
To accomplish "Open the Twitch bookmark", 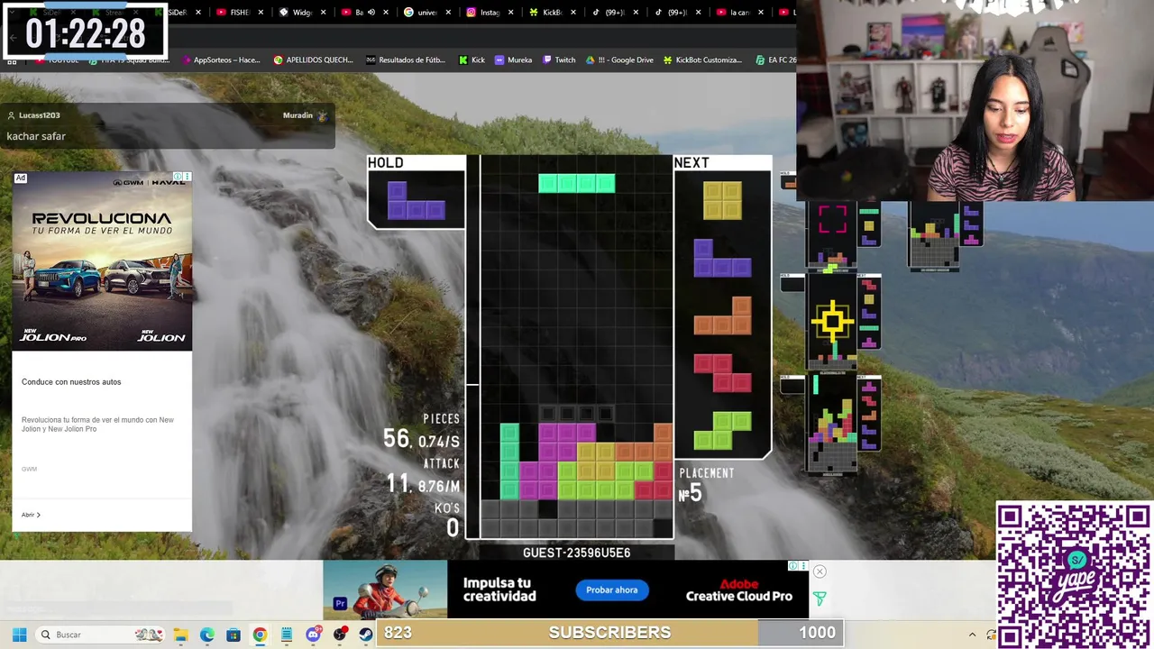I will tap(559, 59).
